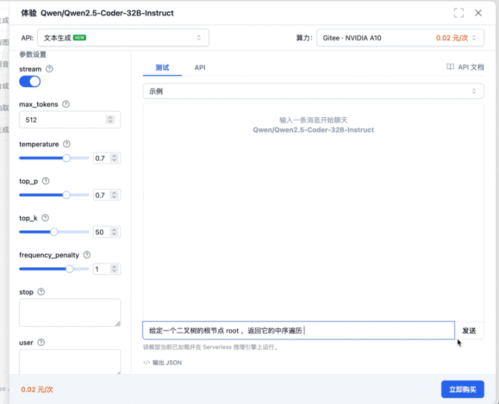Open fullscreen mode icon
Screen dimensions: 499x404
tap(459, 13)
